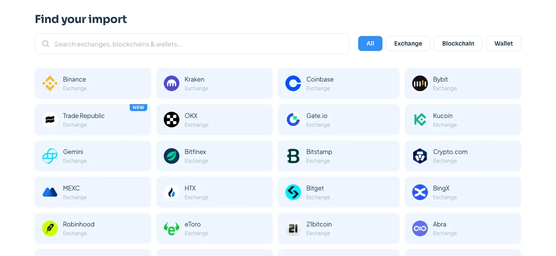The height and width of the screenshot is (256, 556).
Task: Click the OKX name text
Action: point(191,116)
